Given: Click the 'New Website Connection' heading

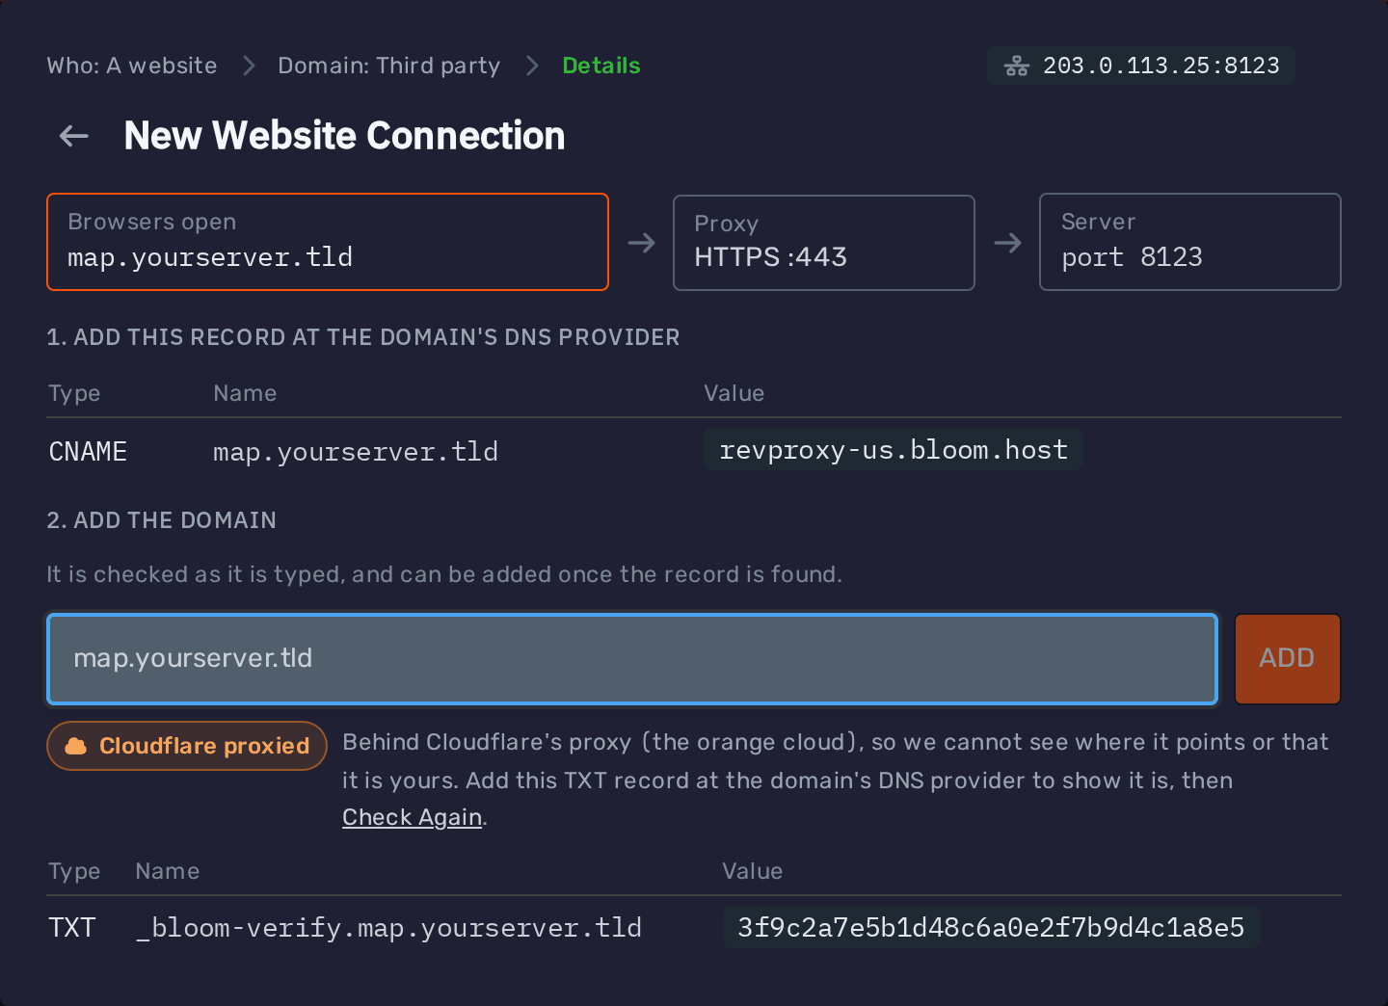Looking at the screenshot, I should pos(344,136).
